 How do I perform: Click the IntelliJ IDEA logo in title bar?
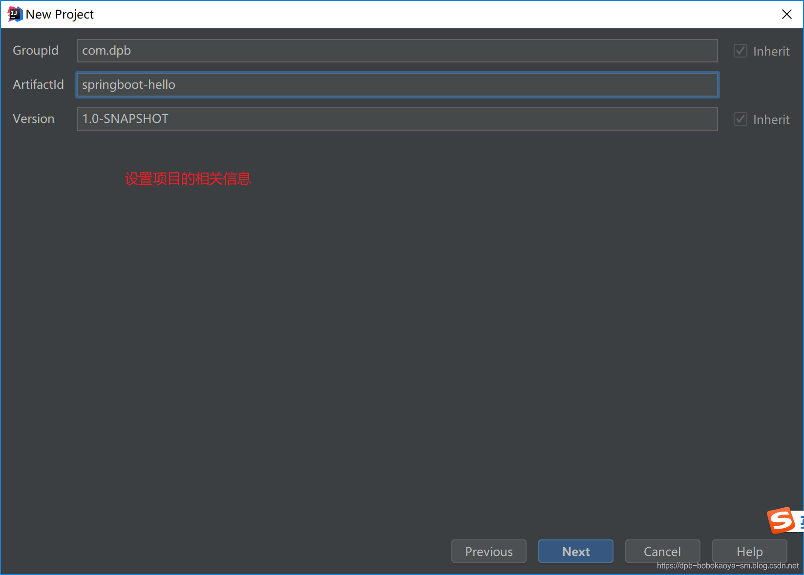[15, 14]
